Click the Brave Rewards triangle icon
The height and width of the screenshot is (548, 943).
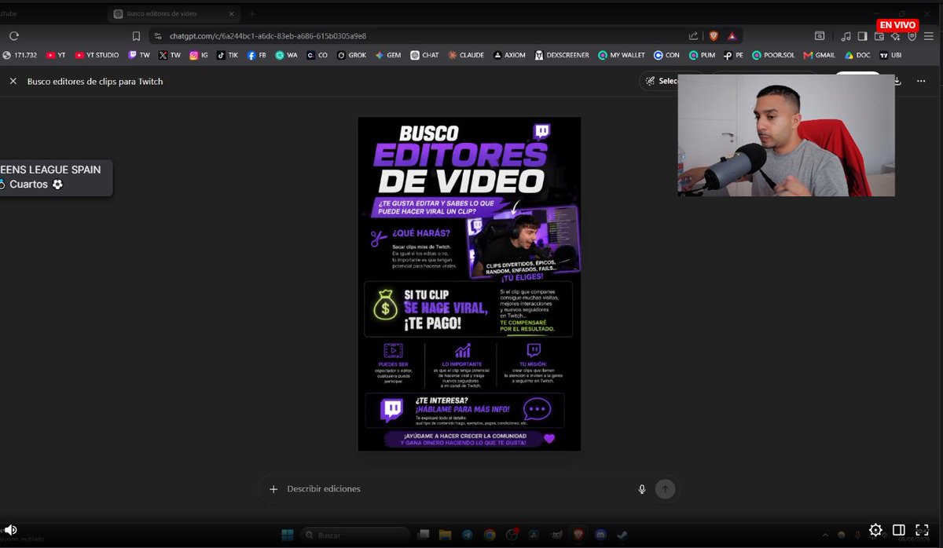click(x=732, y=36)
